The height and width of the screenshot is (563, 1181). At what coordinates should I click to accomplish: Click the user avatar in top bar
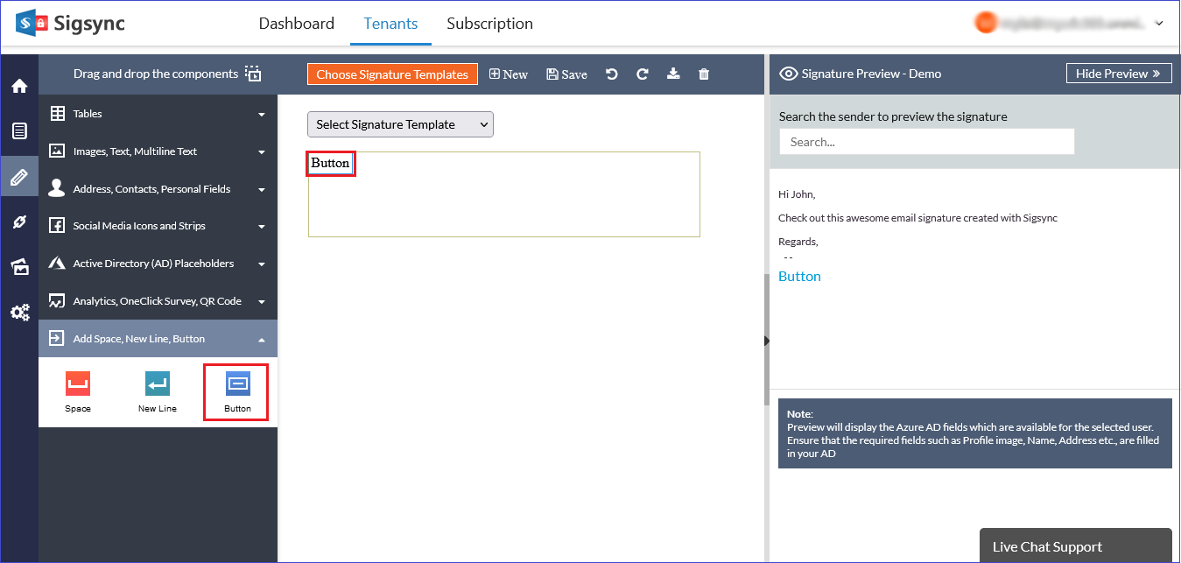tap(987, 24)
